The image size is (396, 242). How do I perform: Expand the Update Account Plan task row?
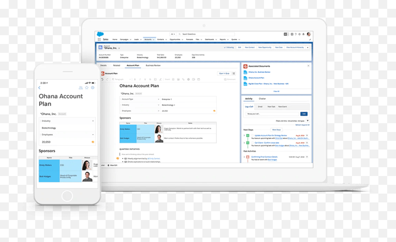point(244,136)
